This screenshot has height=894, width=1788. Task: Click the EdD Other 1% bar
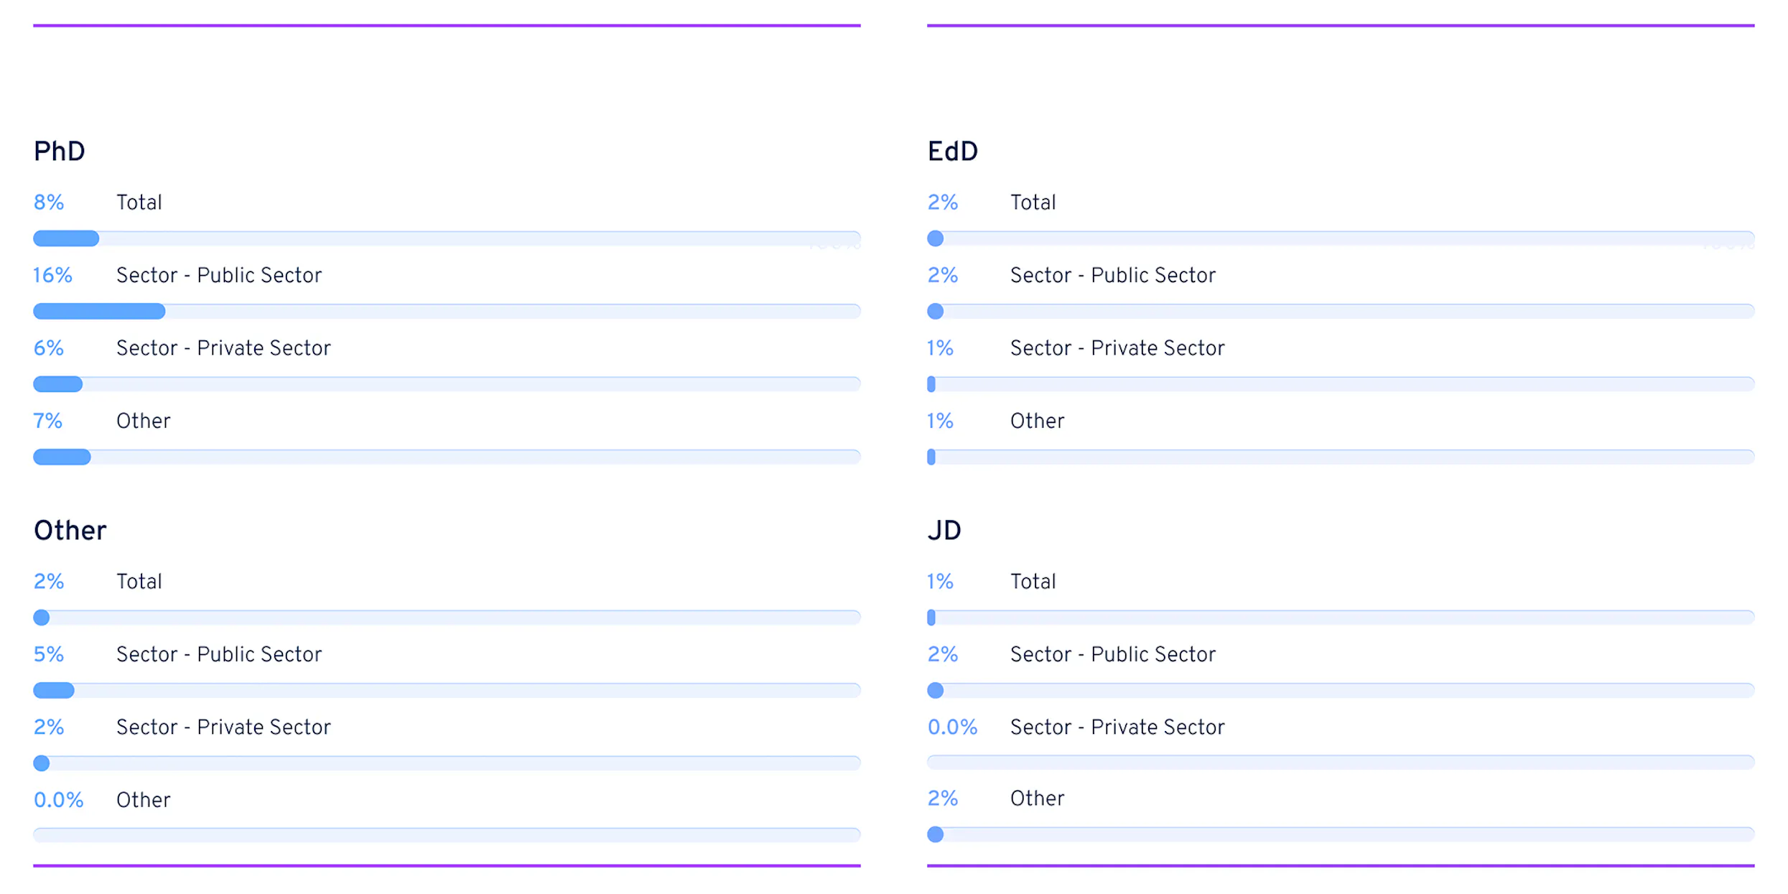tap(1341, 457)
